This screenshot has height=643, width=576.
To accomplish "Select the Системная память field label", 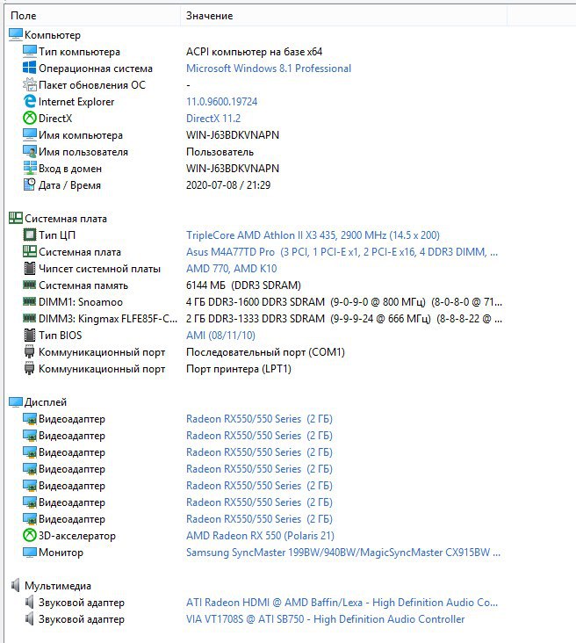I will (83, 285).
